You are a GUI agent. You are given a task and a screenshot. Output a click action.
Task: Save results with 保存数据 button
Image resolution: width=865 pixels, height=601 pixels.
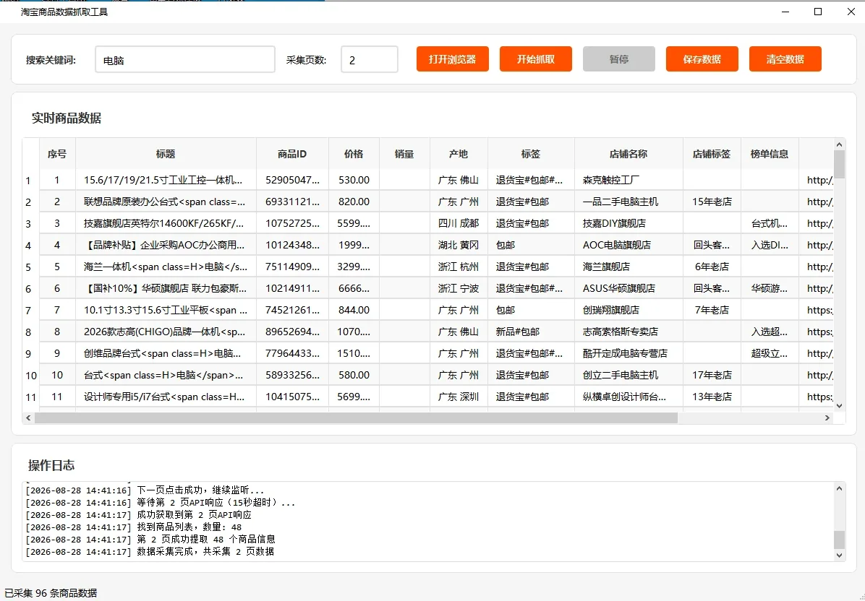point(702,59)
